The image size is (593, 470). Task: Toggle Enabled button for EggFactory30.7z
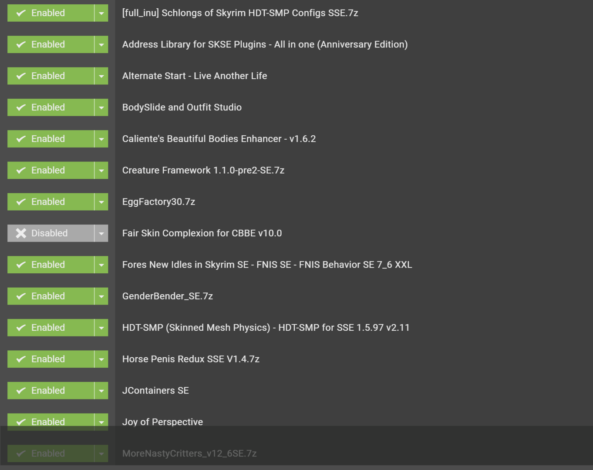(51, 202)
